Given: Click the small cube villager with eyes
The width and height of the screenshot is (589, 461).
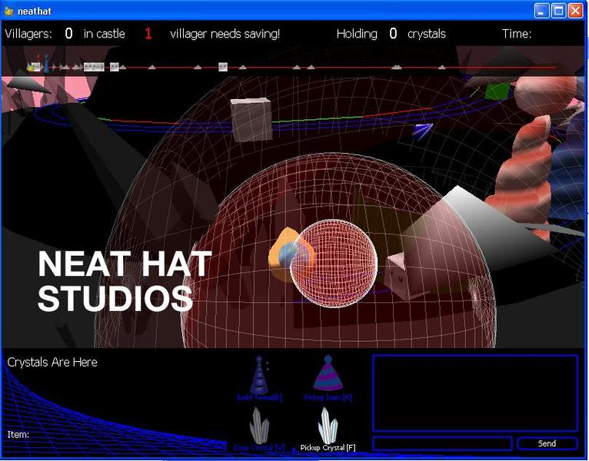Looking at the screenshot, I should tap(398, 275).
